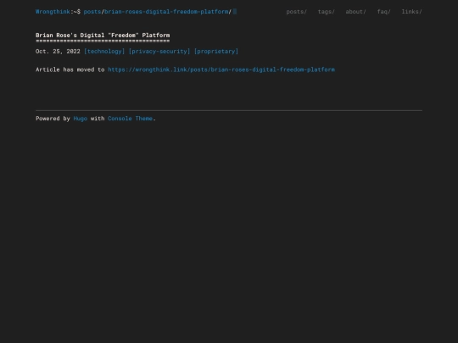Open the Console Theme link
The image size is (458, 343).
[x=131, y=119]
